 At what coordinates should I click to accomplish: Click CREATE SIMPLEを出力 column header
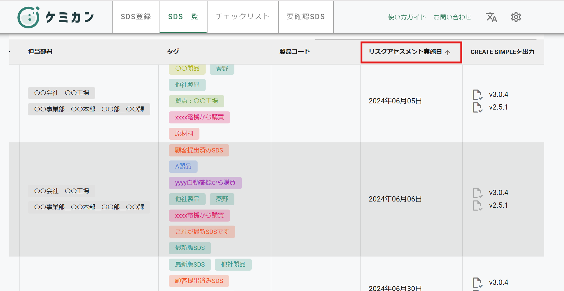502,52
